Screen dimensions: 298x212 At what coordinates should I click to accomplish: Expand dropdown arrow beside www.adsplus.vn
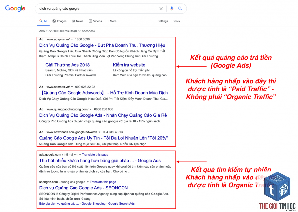(72, 39)
